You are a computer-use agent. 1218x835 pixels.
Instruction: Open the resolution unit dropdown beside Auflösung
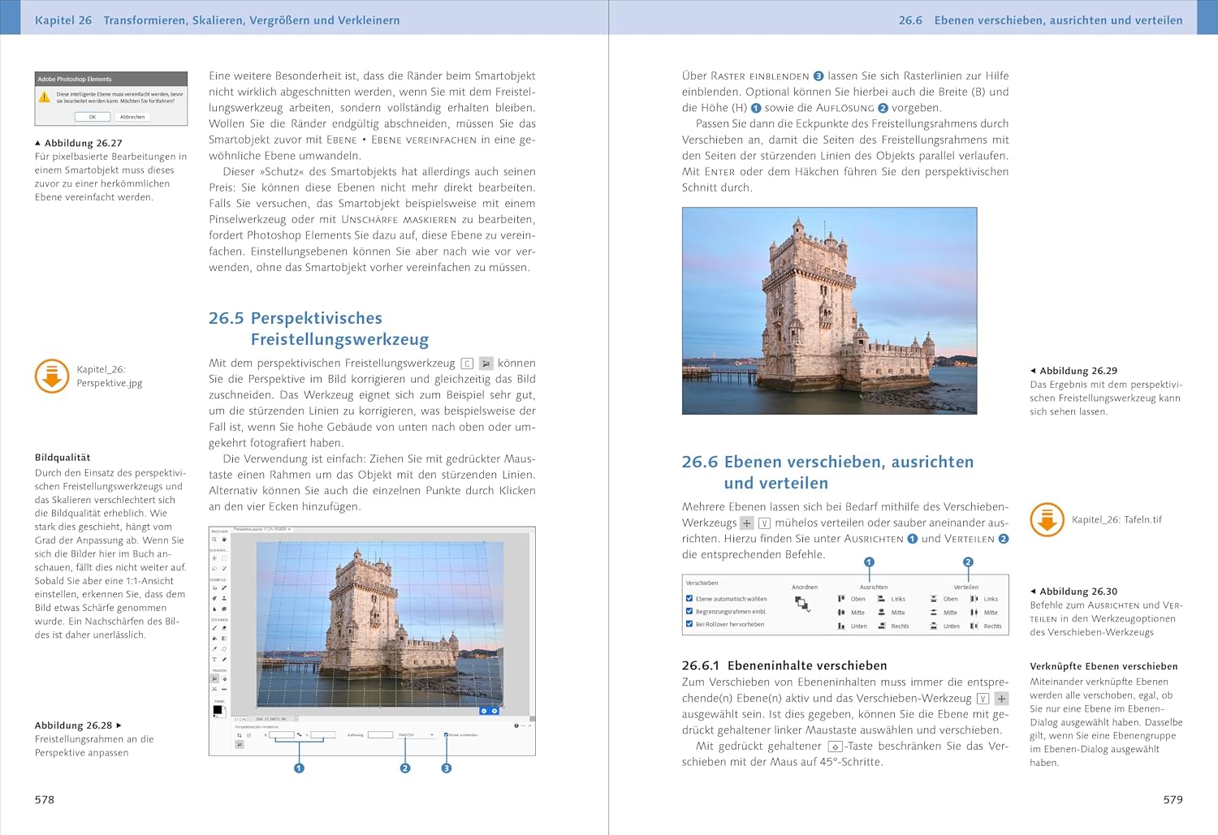point(416,734)
